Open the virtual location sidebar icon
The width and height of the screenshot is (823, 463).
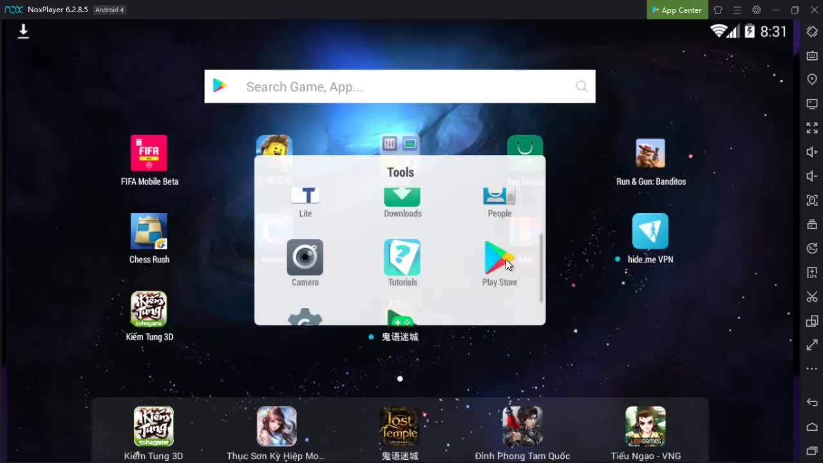812,80
